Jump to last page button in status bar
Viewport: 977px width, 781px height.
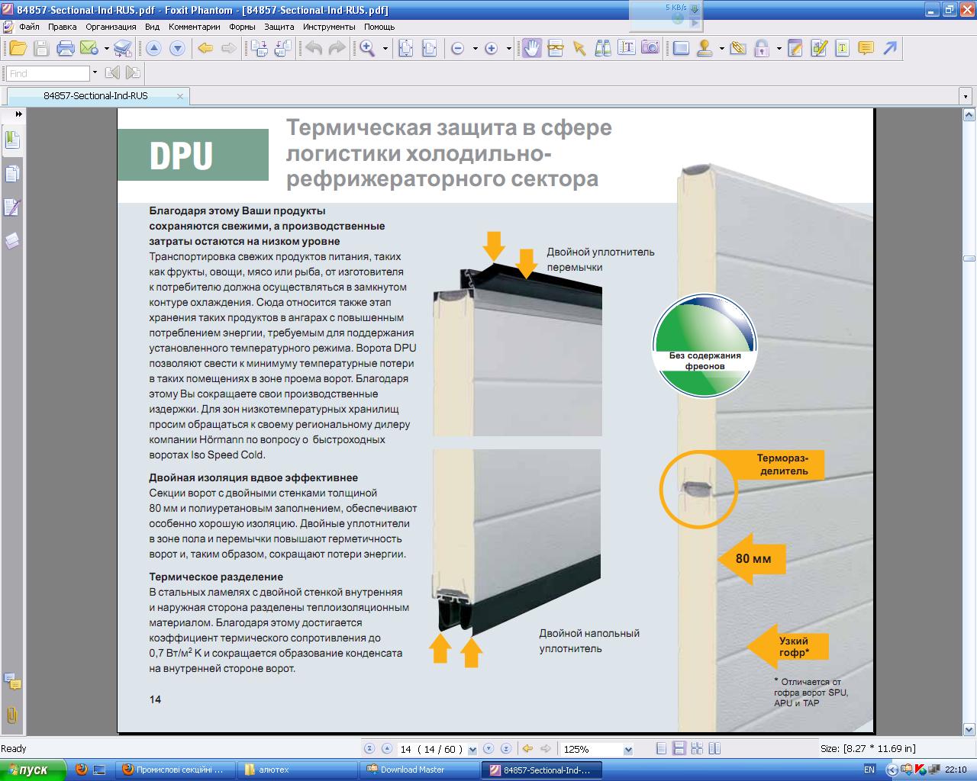(x=506, y=749)
